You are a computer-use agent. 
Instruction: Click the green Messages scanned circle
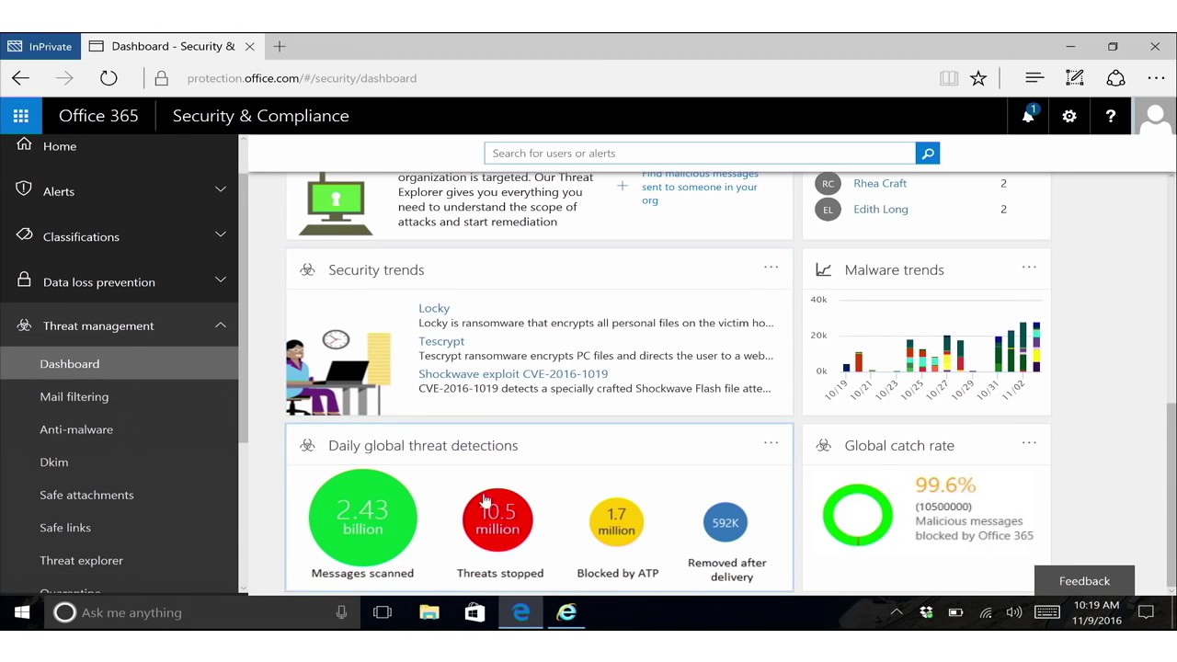(363, 518)
